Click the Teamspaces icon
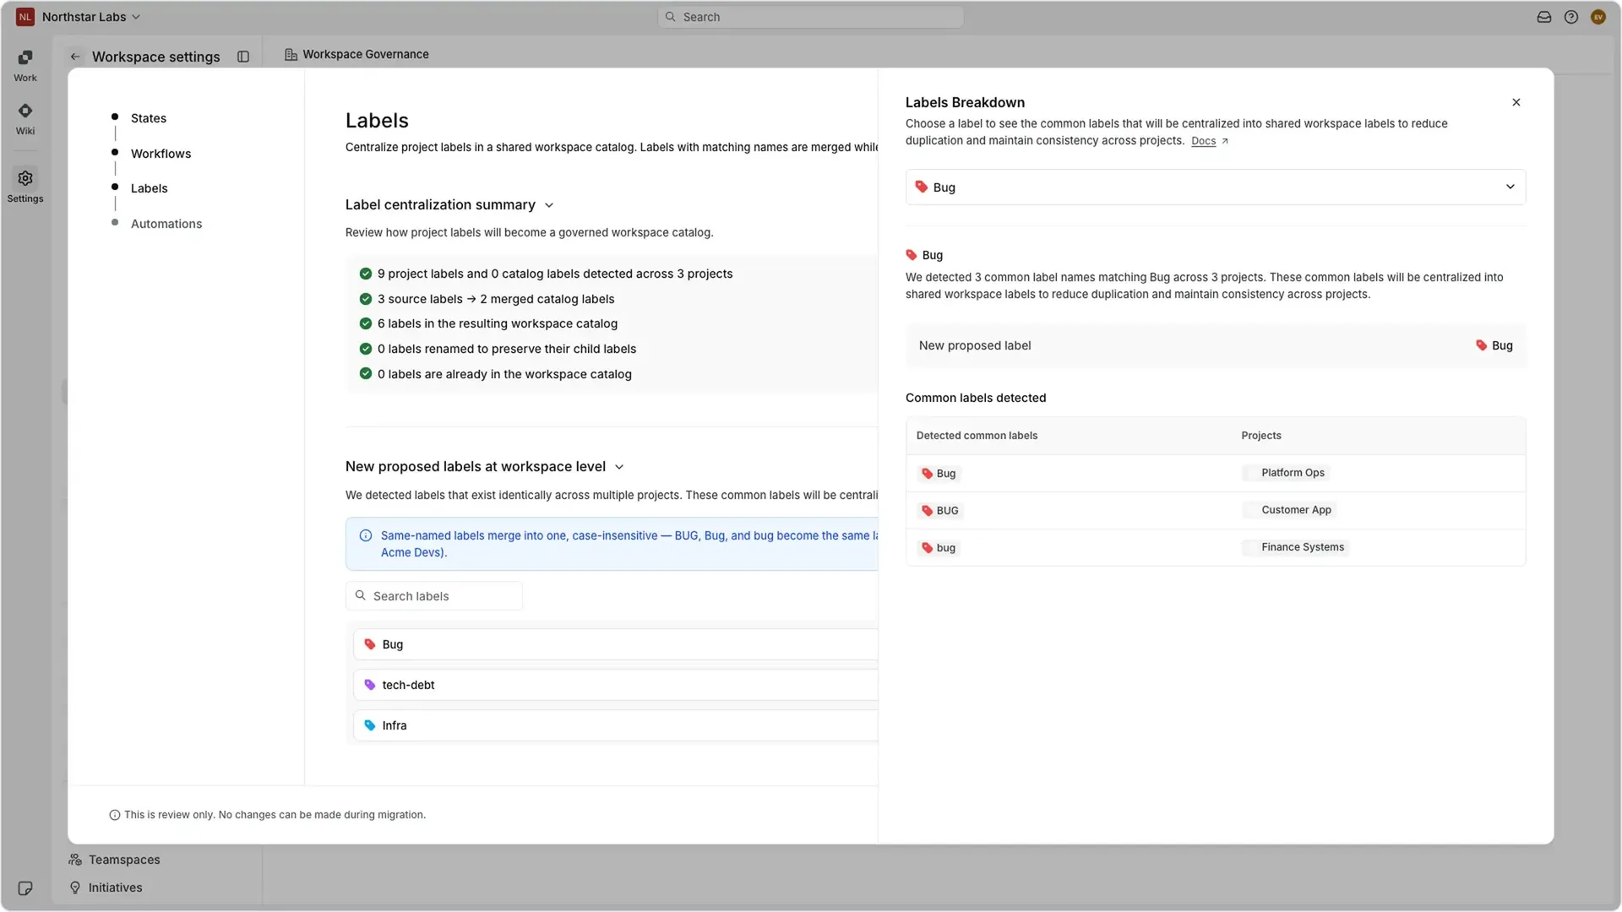Screen dimensions: 1622x912 75,860
